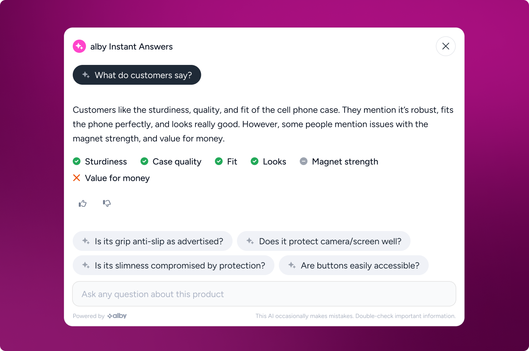Choose 'Is its slimness compromised by protection?'
The height and width of the screenshot is (351, 529).
[173, 265]
